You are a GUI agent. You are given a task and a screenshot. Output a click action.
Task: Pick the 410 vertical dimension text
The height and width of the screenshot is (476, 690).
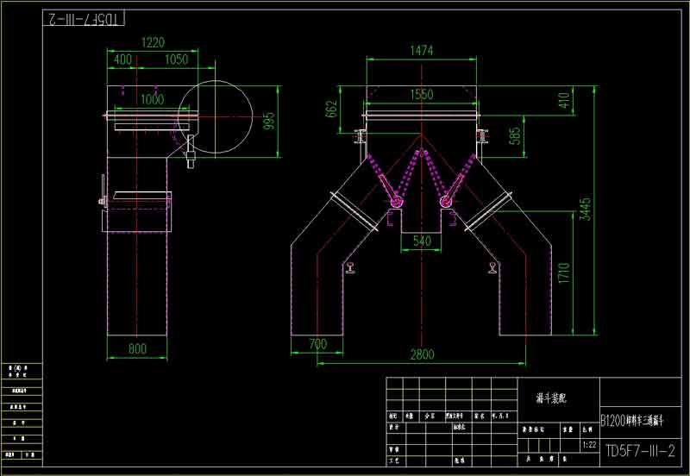point(566,101)
